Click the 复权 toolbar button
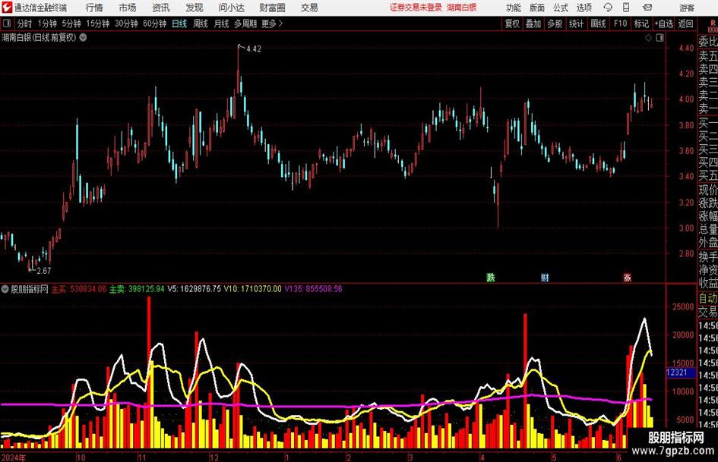 (512, 24)
